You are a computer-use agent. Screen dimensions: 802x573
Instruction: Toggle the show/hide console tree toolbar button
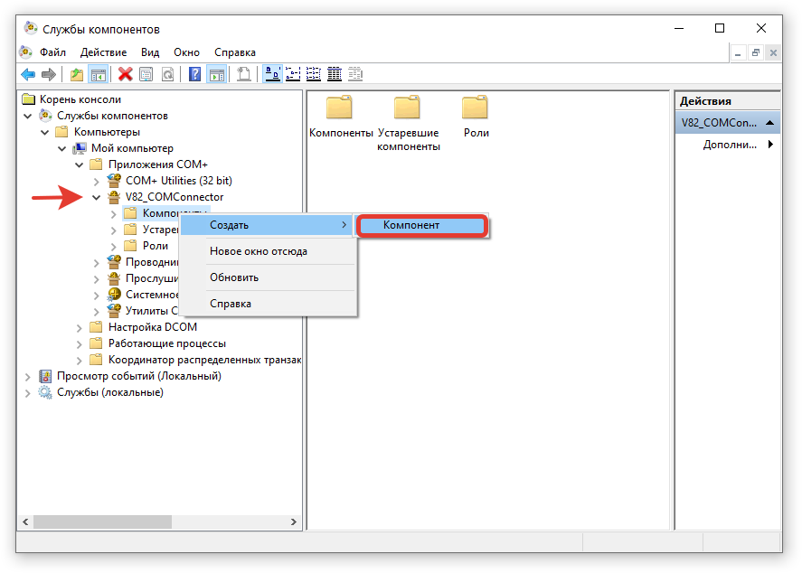(x=98, y=74)
